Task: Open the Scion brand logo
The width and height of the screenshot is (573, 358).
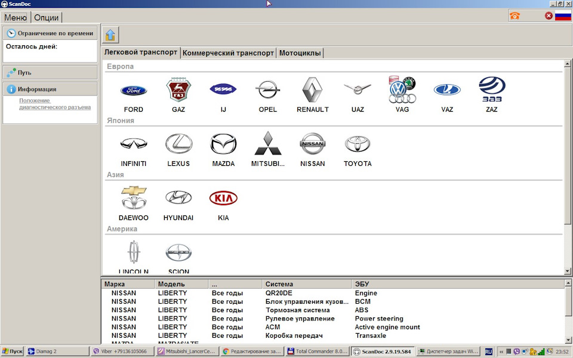Action: [178, 252]
